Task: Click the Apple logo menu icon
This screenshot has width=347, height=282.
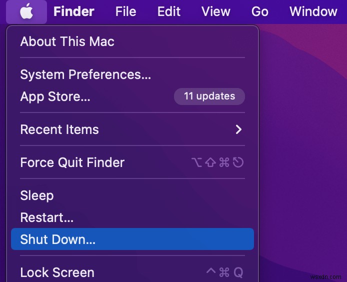Action: [x=26, y=11]
